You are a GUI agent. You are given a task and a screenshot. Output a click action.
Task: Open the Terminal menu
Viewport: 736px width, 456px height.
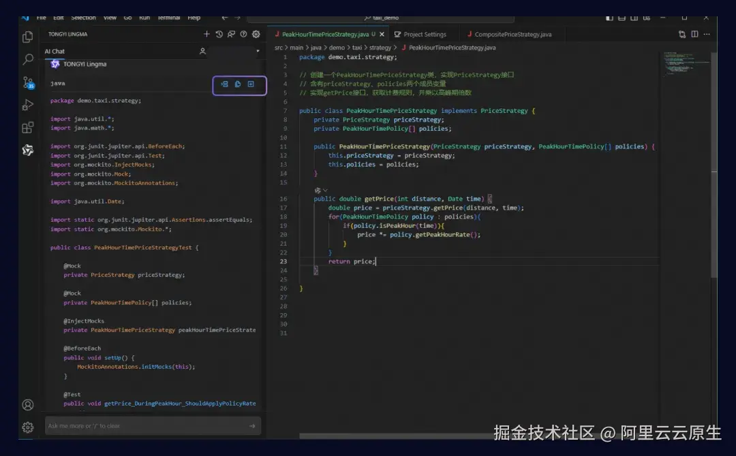pos(168,18)
